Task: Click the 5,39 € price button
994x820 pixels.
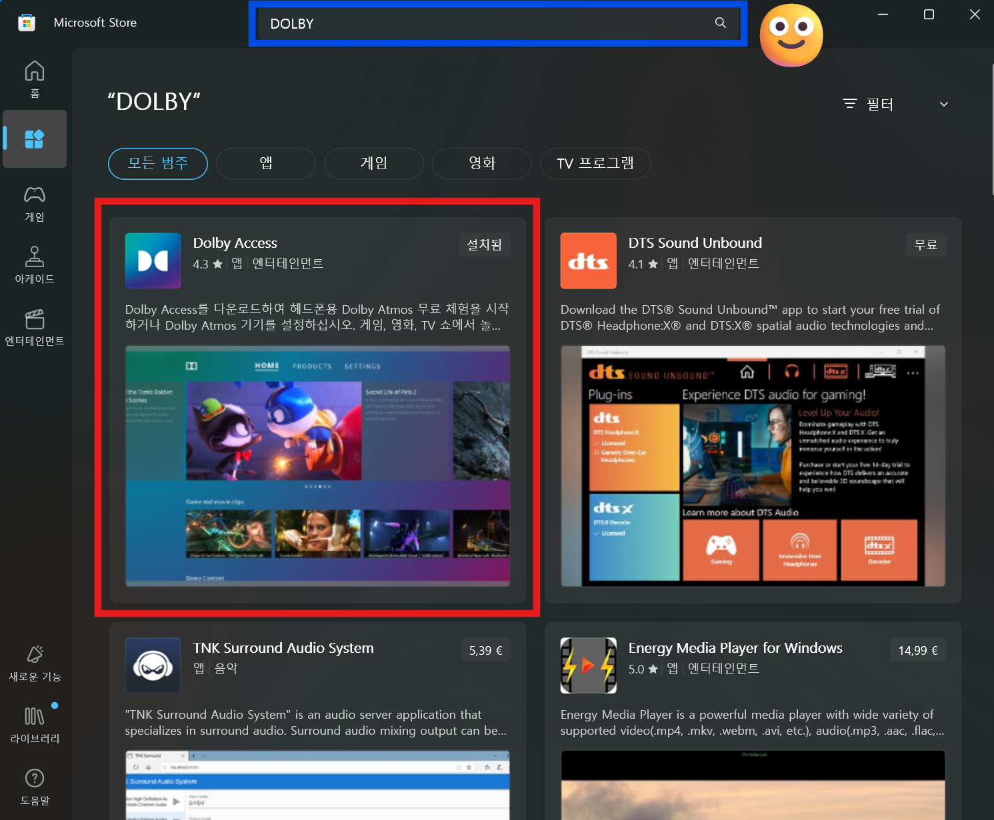Action: [x=485, y=650]
